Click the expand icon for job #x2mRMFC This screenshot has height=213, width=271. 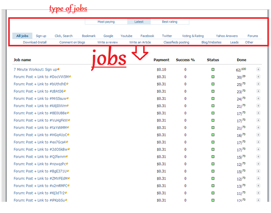tap(258, 186)
